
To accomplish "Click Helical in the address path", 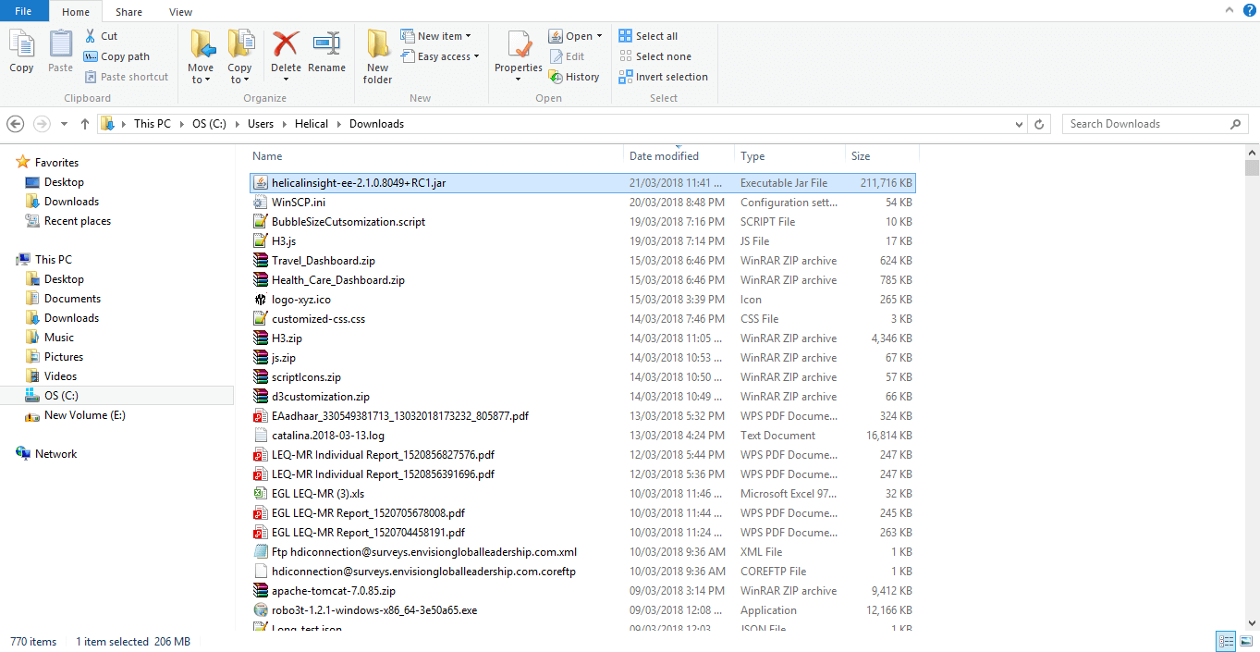I will point(312,124).
